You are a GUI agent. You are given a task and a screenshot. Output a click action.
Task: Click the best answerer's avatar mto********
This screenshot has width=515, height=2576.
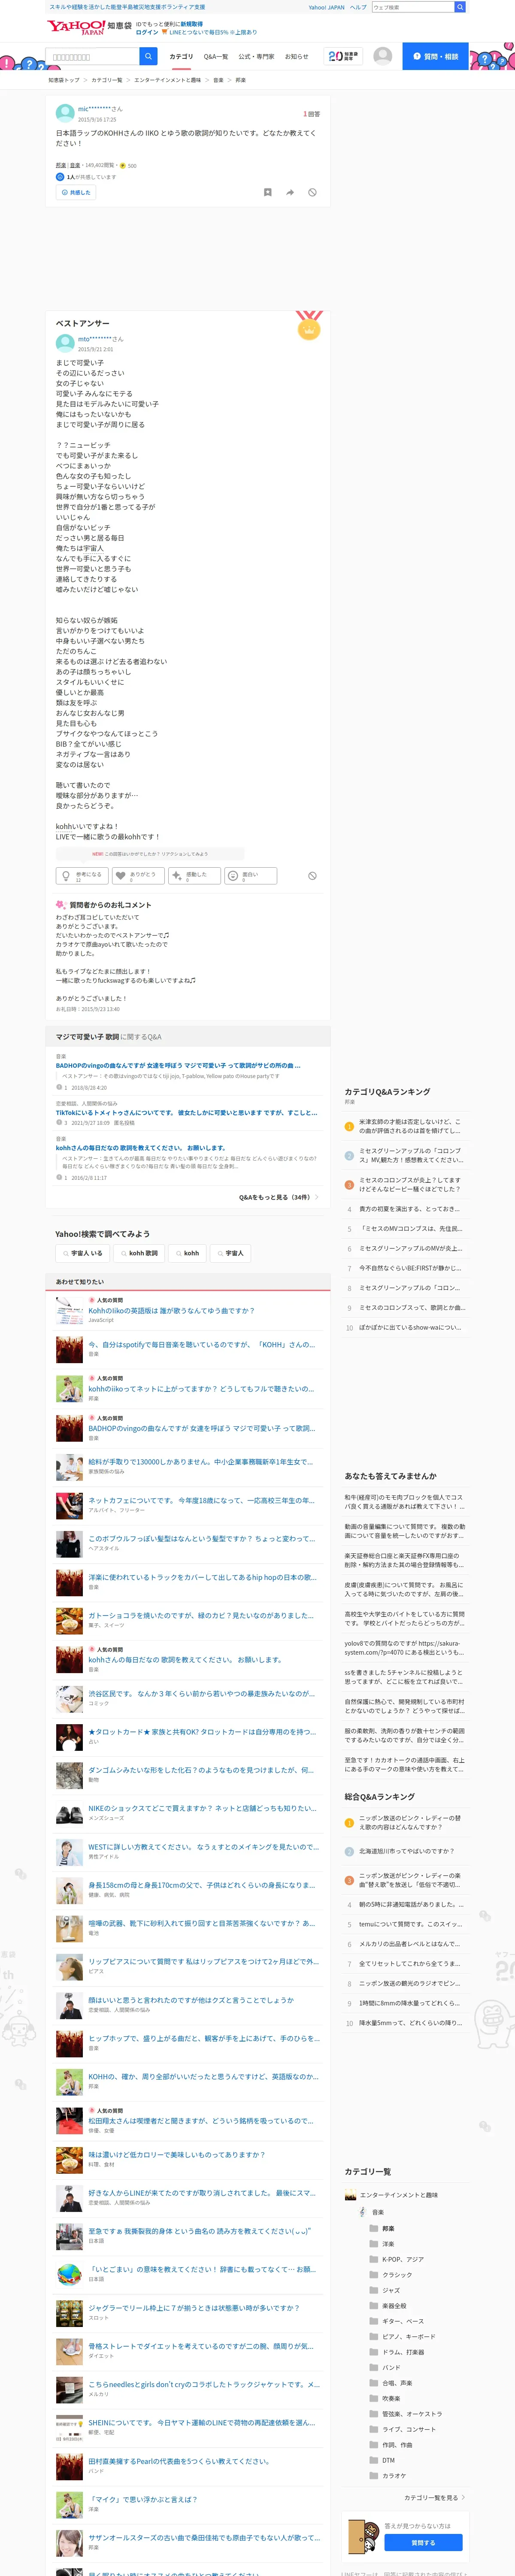click(x=65, y=343)
